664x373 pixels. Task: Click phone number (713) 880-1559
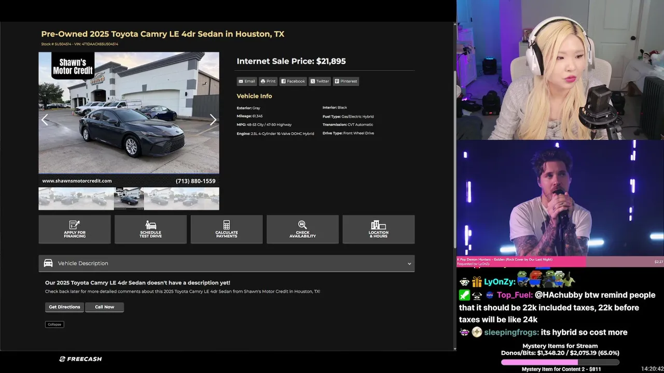click(x=196, y=181)
